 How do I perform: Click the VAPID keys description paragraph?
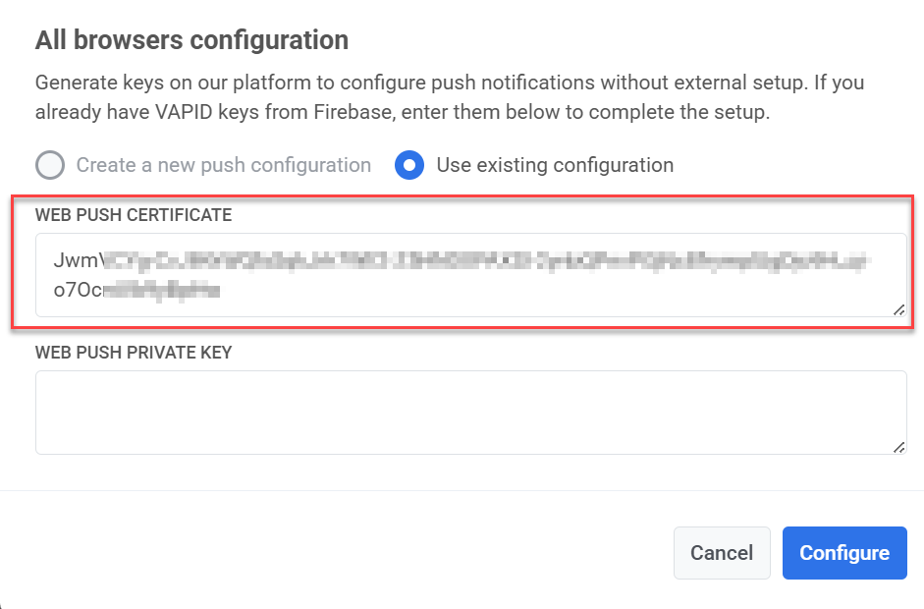[450, 97]
